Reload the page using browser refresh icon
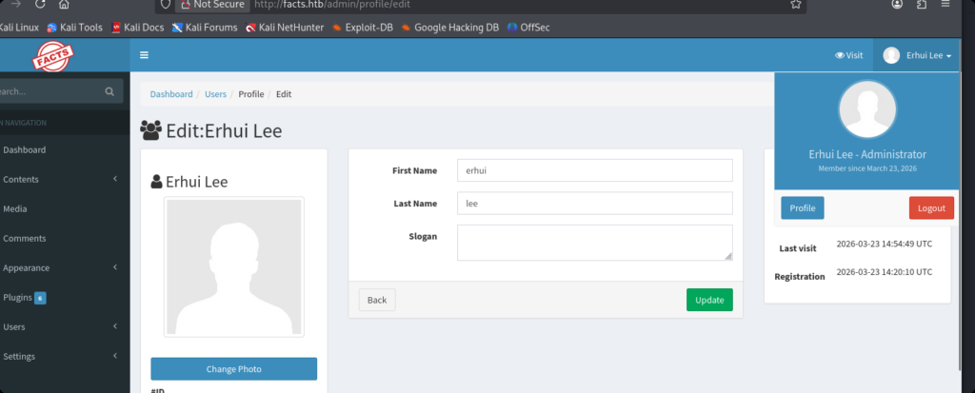 pyautogui.click(x=41, y=5)
